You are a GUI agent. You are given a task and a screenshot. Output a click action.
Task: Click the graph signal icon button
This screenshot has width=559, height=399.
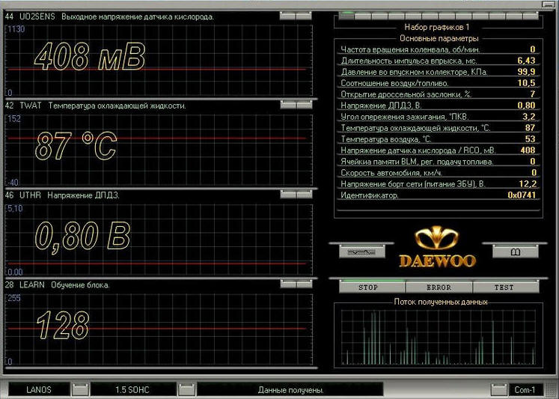tap(361, 252)
